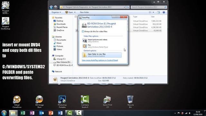Launch PowerPoint from the taskbar
The width and height of the screenshot is (206, 116).
[51, 113]
